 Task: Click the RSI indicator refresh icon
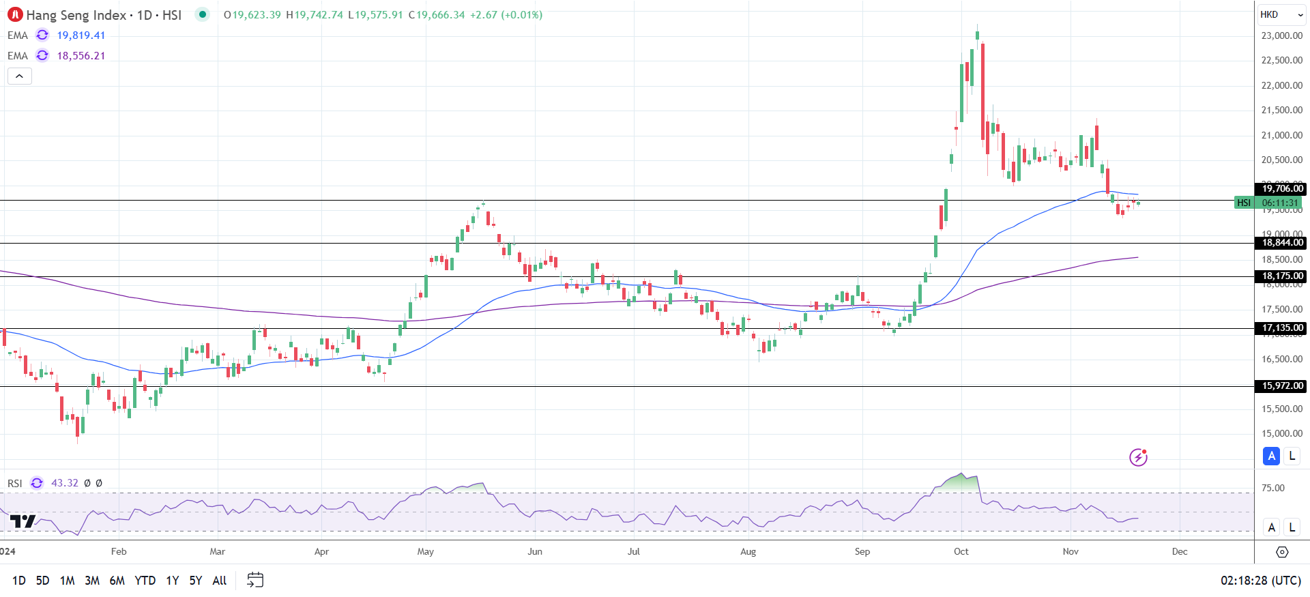(37, 482)
